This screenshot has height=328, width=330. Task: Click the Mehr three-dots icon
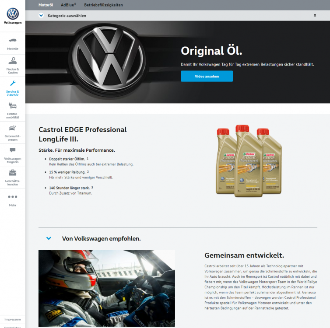coord(13,197)
